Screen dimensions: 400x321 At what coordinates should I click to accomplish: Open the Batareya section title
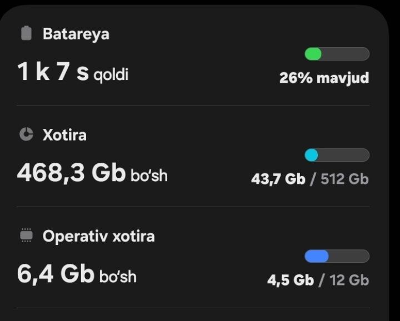(76, 34)
